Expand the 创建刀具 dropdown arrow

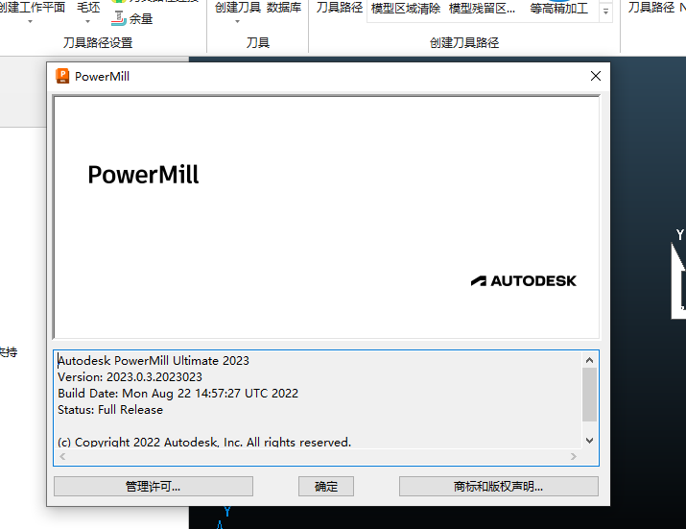pyautogui.click(x=238, y=21)
